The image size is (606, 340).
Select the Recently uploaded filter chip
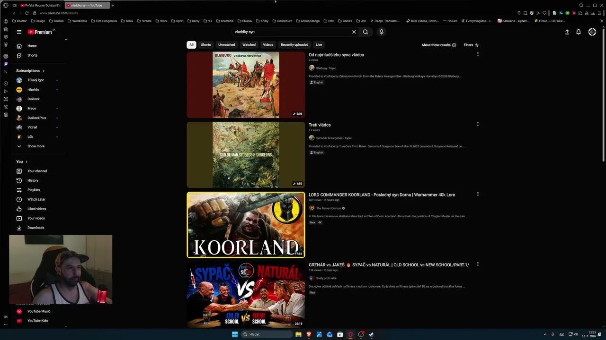pos(294,45)
